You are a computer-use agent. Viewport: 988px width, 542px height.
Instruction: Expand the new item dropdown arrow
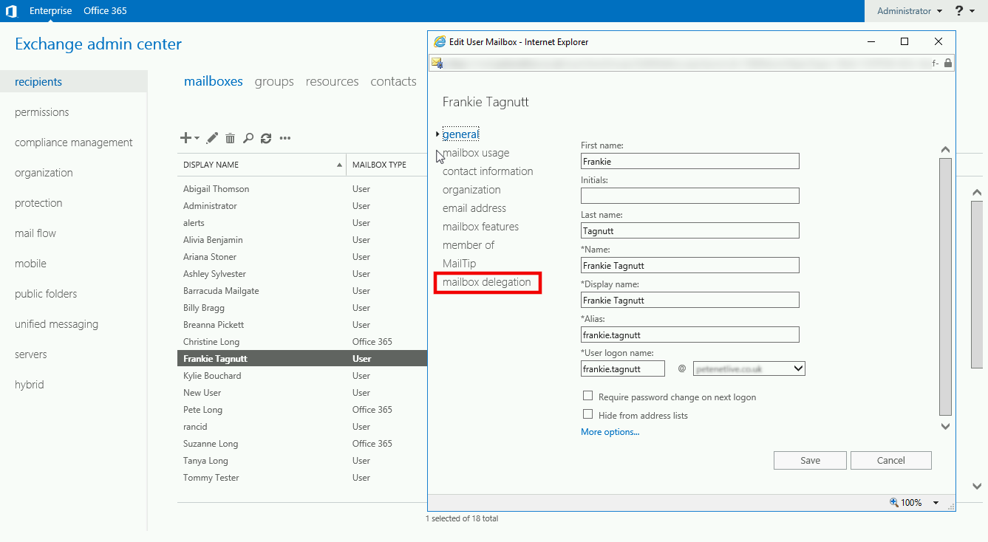coord(195,138)
